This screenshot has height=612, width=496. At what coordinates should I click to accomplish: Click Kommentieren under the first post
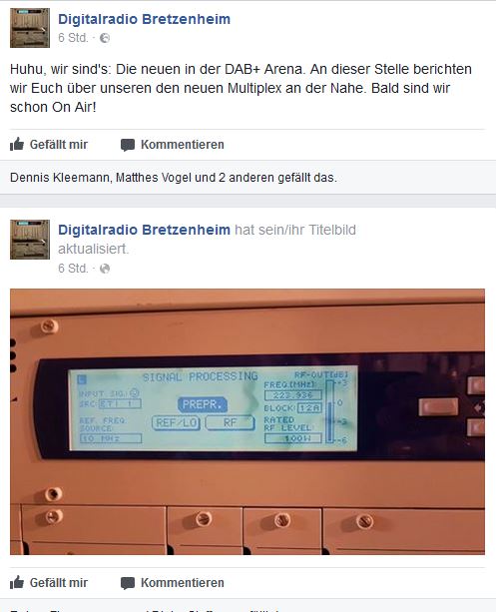point(183,145)
